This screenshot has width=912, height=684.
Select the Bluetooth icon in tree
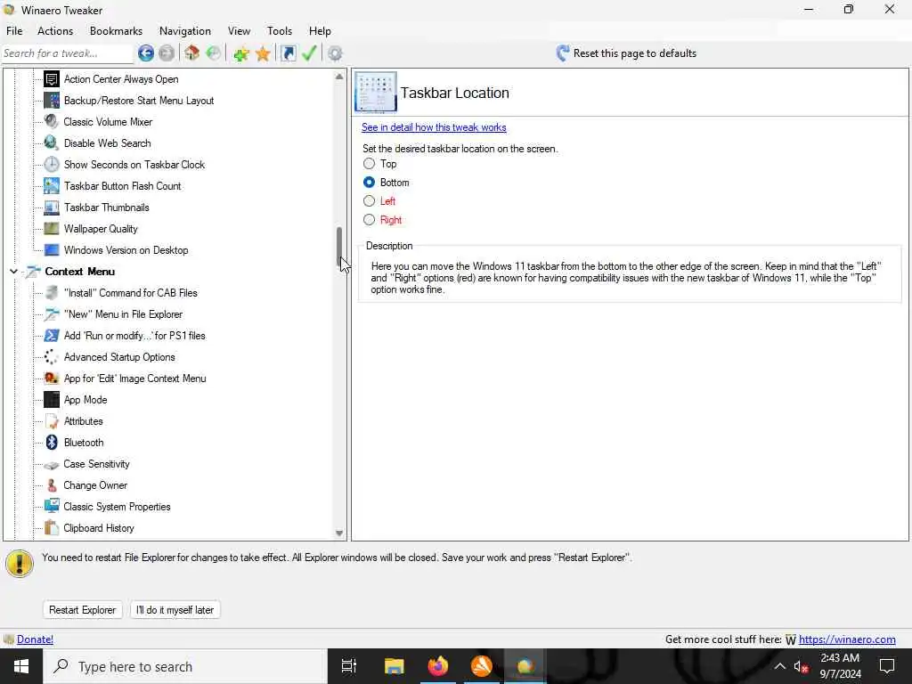pos(51,443)
